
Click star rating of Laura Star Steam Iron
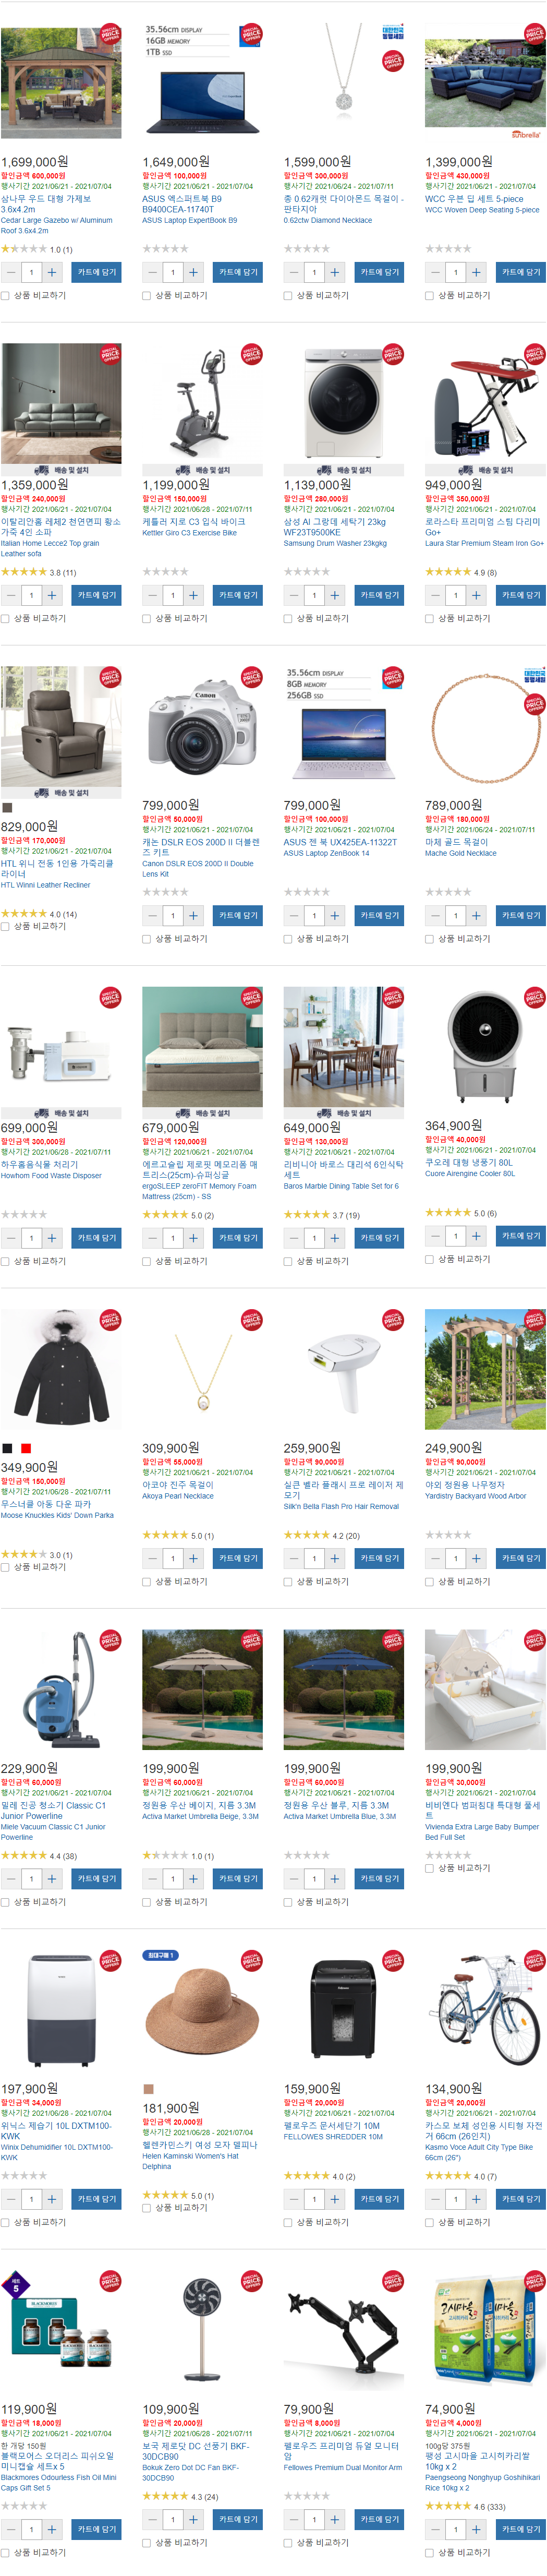coord(448,572)
